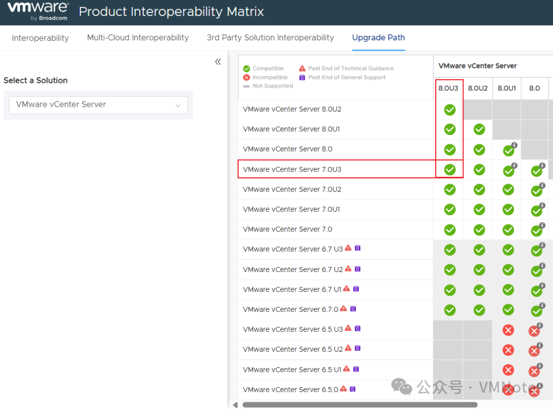Open the Multi-Cloud Interoperability tab
Screen dimensions: 553x409
(x=138, y=38)
